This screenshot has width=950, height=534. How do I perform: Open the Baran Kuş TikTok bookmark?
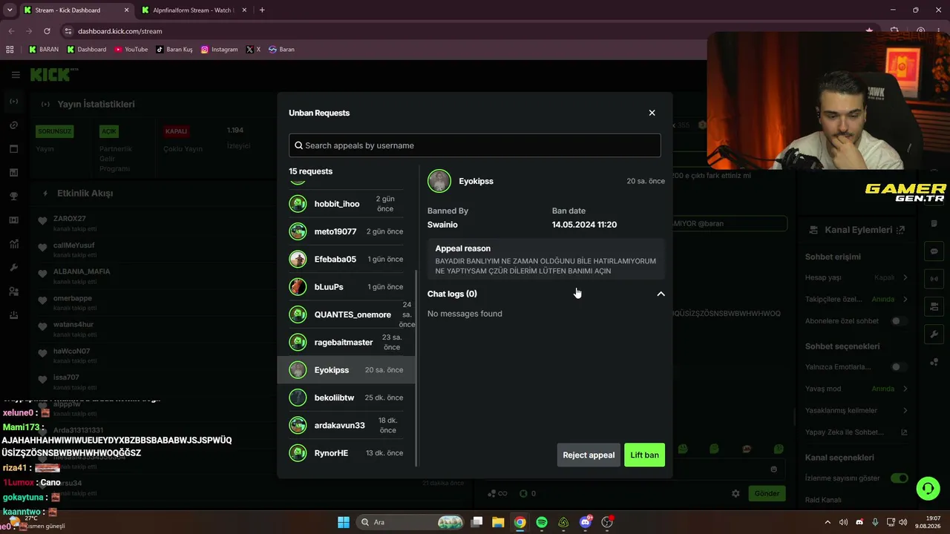pyautogui.click(x=174, y=50)
